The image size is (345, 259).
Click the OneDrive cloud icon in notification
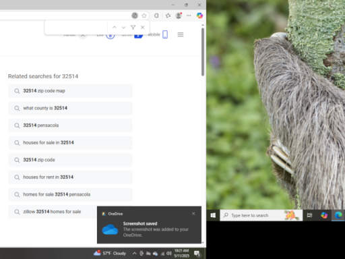click(x=110, y=229)
